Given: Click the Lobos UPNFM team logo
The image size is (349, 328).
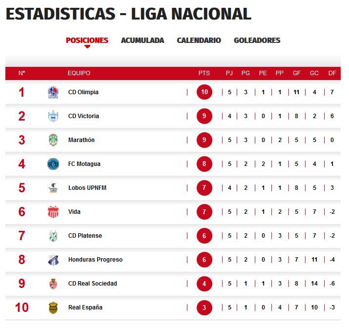Looking at the screenshot, I should (x=53, y=188).
